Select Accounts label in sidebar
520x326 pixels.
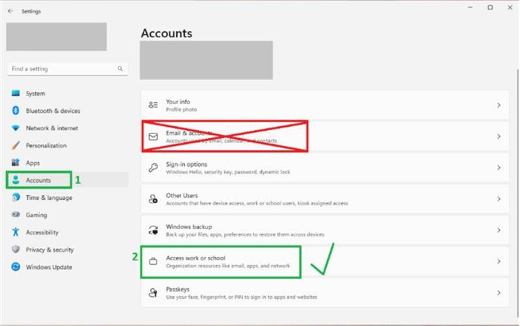(38, 180)
